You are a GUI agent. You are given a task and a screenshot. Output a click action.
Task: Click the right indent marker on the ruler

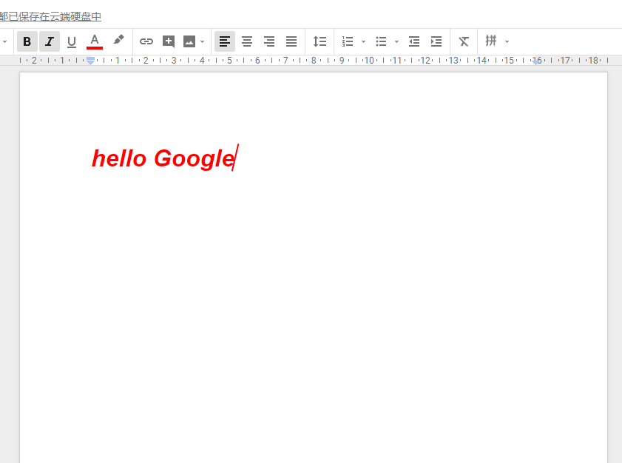coord(536,62)
